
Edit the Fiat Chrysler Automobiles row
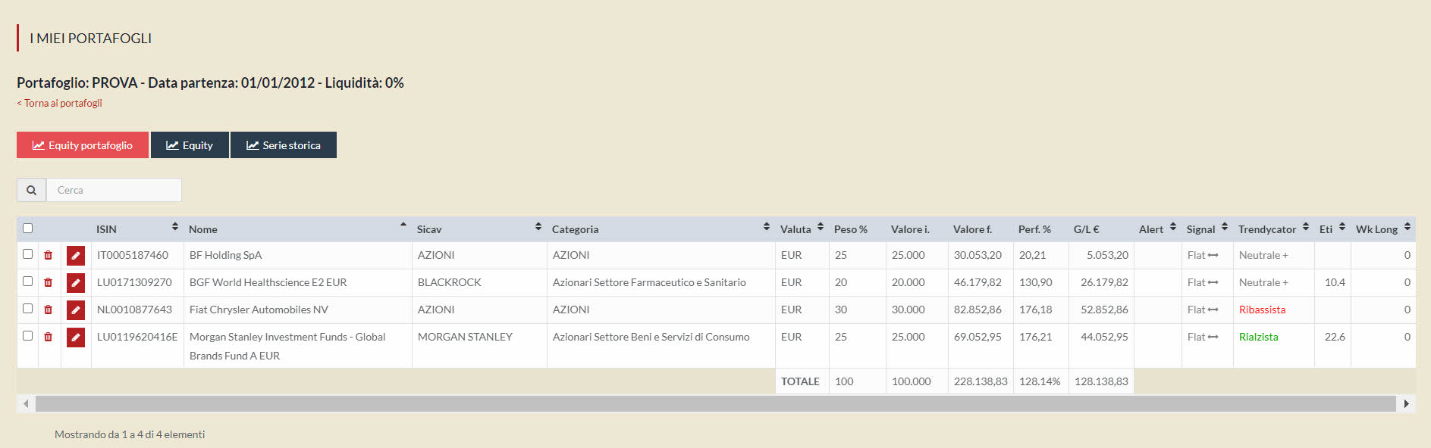click(76, 310)
